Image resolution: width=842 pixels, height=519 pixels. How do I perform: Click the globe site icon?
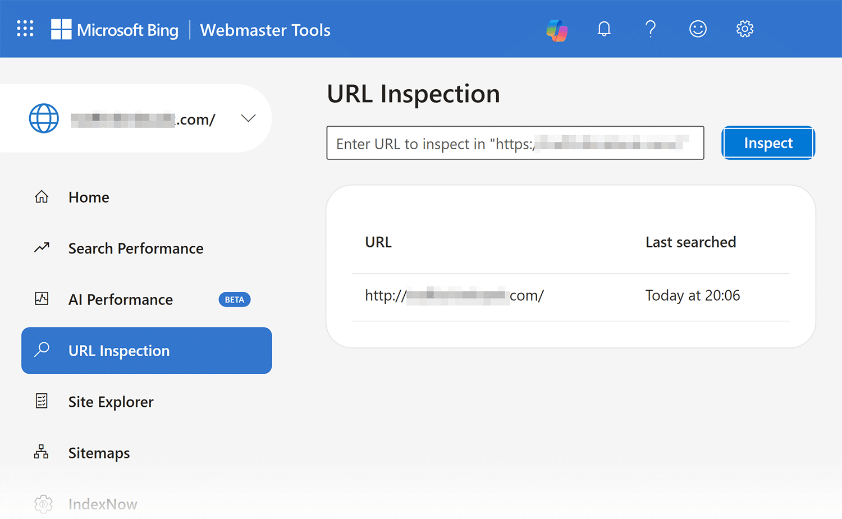44,118
